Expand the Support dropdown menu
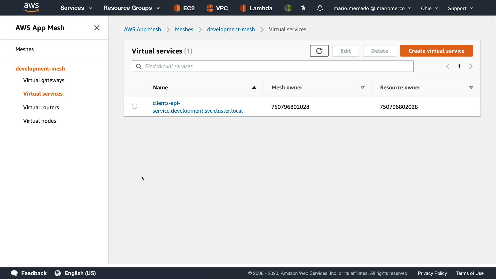496x279 pixels. pyautogui.click(x=460, y=8)
